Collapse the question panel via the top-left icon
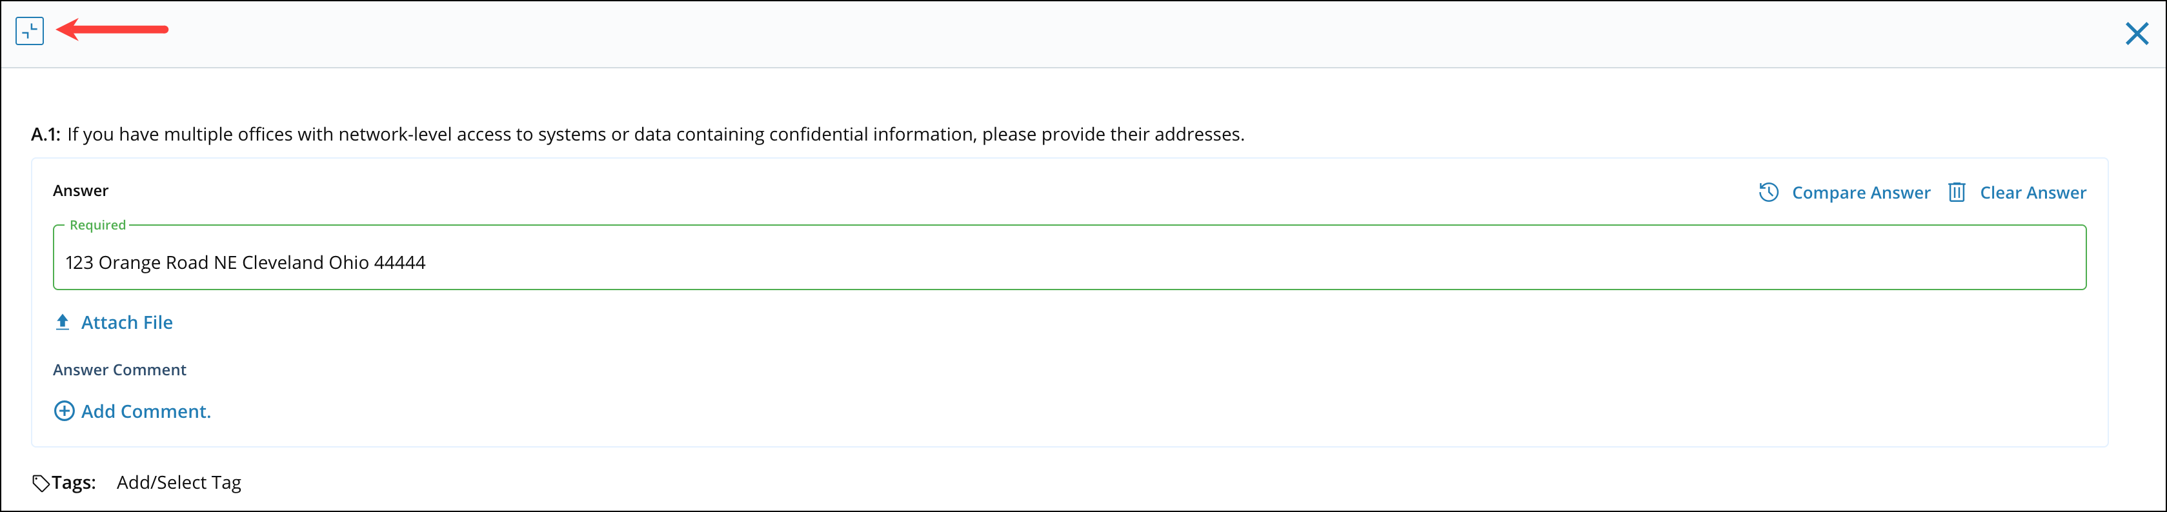 (x=30, y=30)
